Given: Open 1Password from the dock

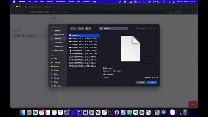Looking at the screenshot, I should click(123, 112).
